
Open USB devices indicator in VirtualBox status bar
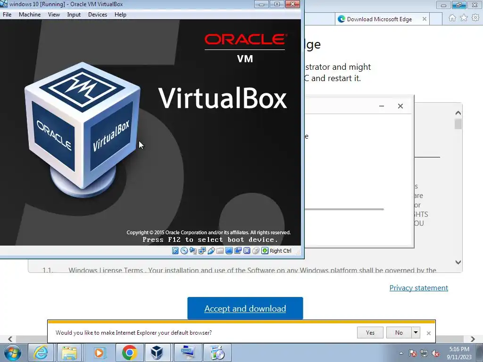click(x=211, y=251)
